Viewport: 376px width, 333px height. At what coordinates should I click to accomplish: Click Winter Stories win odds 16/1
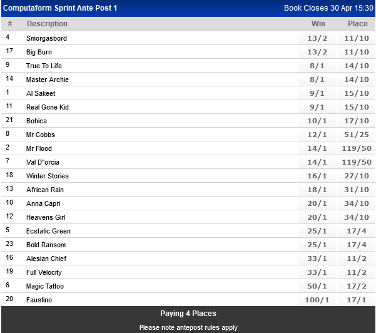click(x=318, y=176)
